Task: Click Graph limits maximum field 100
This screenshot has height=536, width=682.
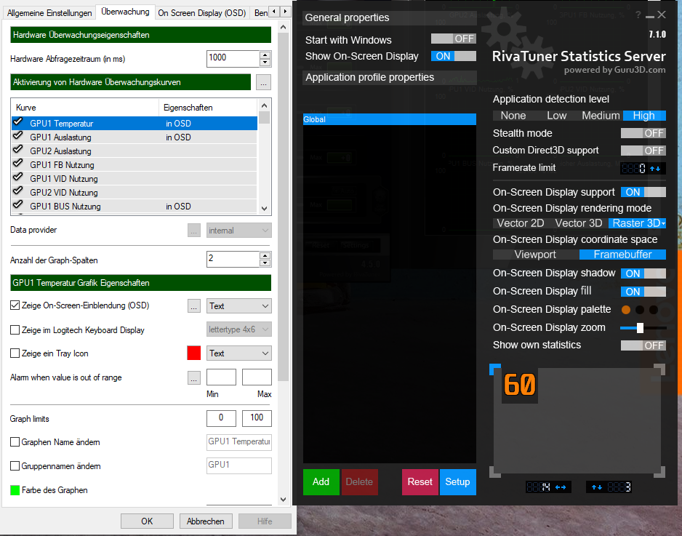Action: coord(257,418)
